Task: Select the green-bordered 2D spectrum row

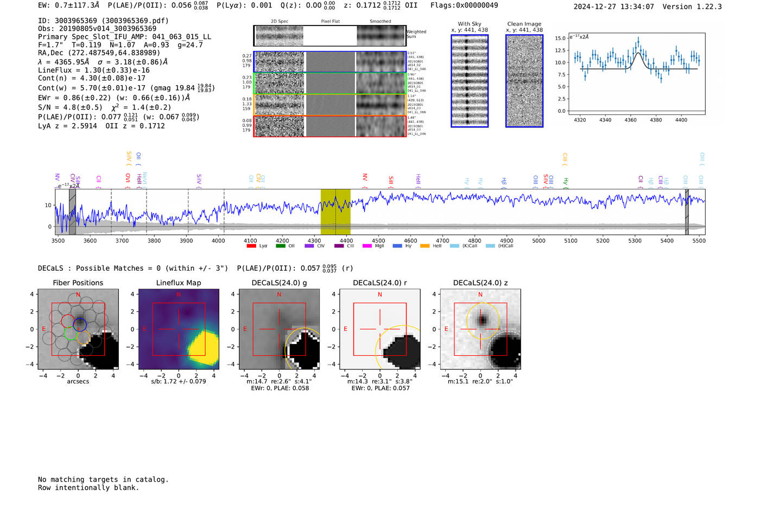Action: [330, 84]
